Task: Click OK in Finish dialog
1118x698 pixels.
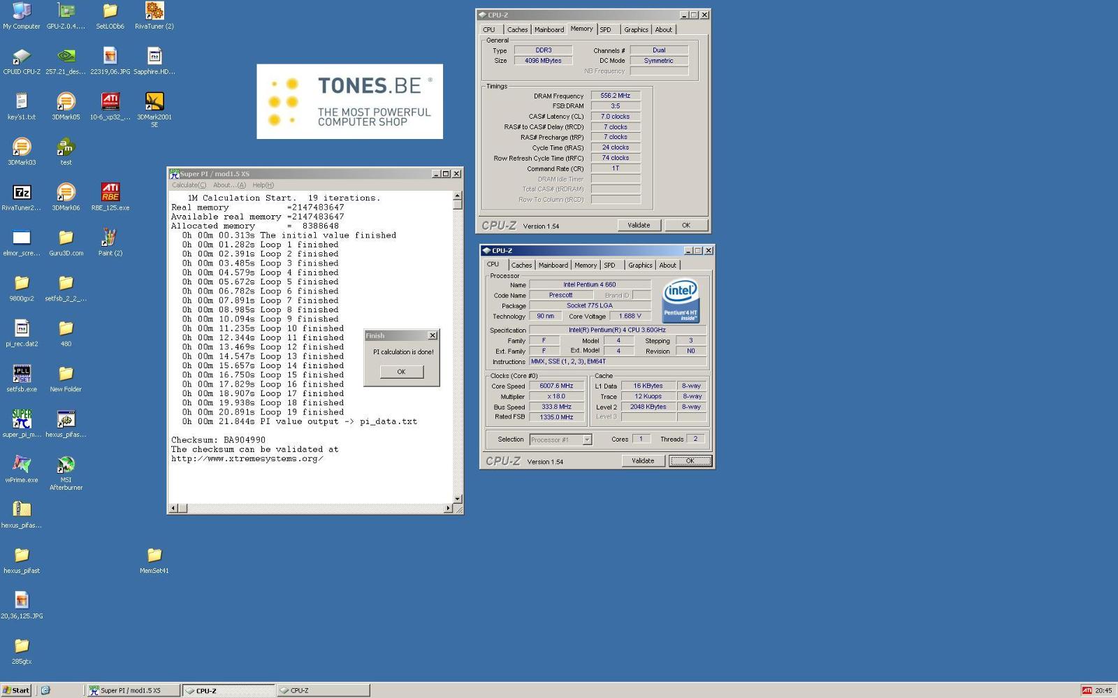Action: 401,372
